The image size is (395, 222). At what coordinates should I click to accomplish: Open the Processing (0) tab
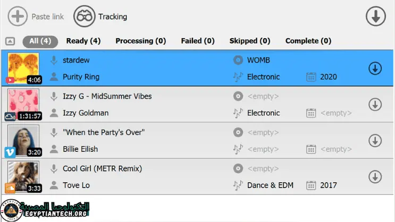(140, 41)
